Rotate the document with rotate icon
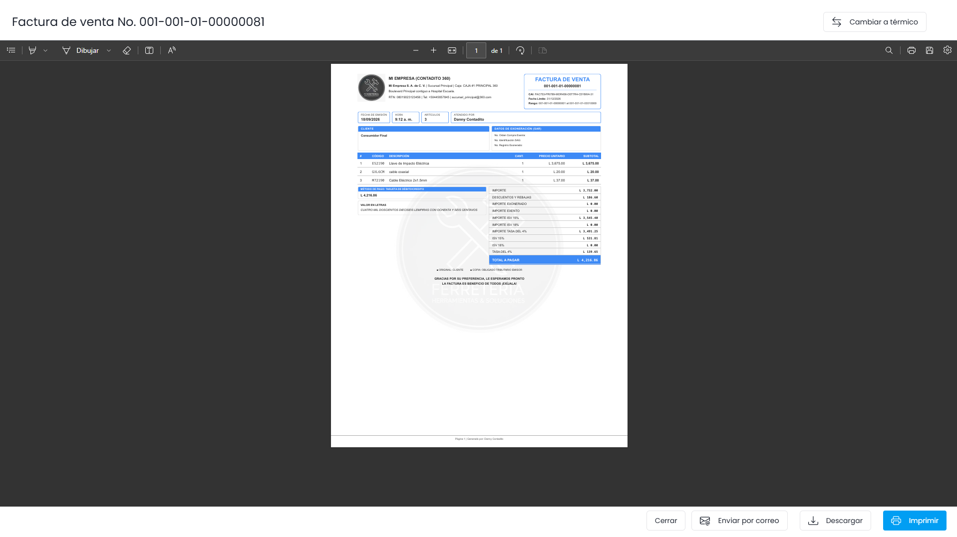Image resolution: width=957 pixels, height=537 pixels. coord(520,50)
